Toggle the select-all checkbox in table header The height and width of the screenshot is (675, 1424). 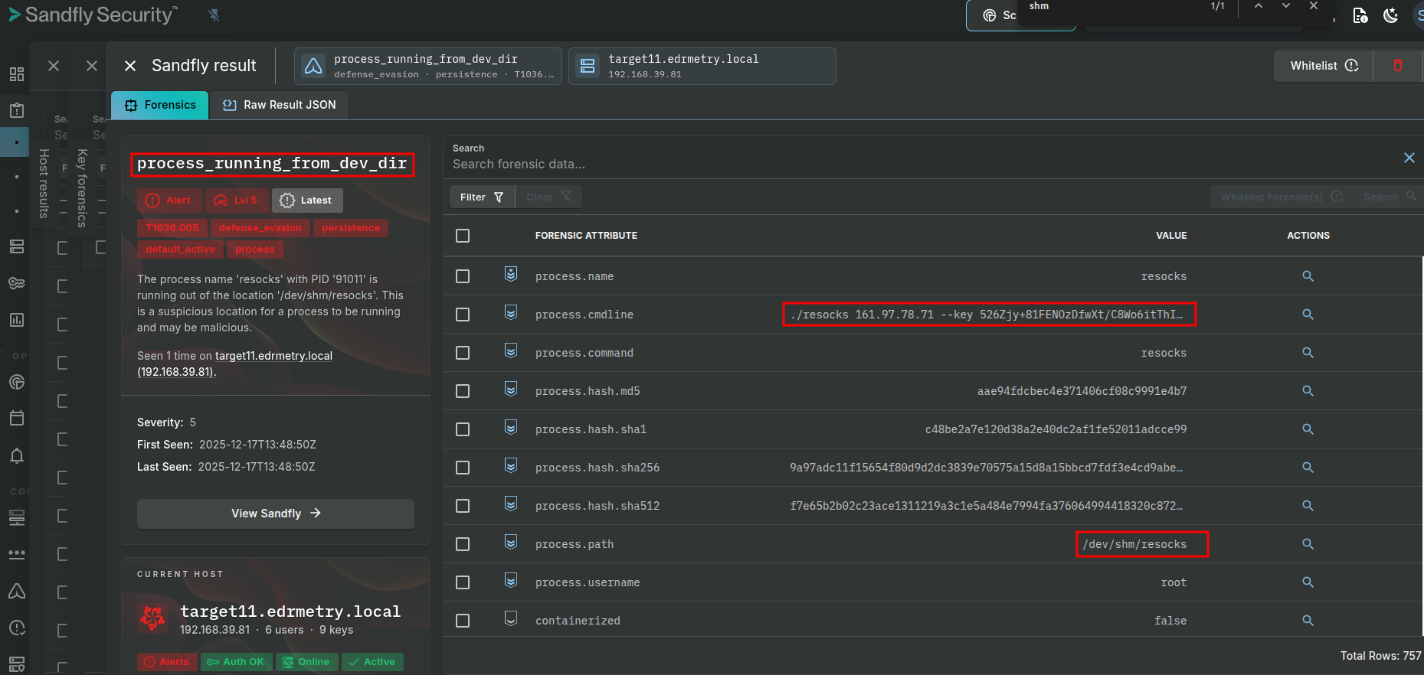[x=463, y=236]
